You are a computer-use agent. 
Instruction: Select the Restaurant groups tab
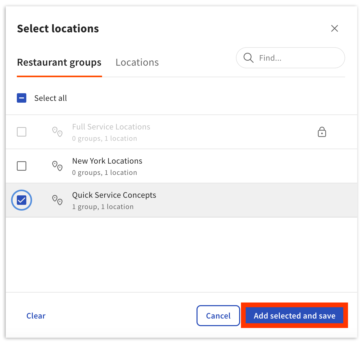(x=59, y=62)
